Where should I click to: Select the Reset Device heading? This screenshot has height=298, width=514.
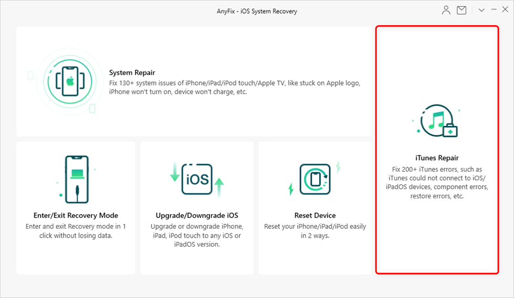click(x=315, y=215)
